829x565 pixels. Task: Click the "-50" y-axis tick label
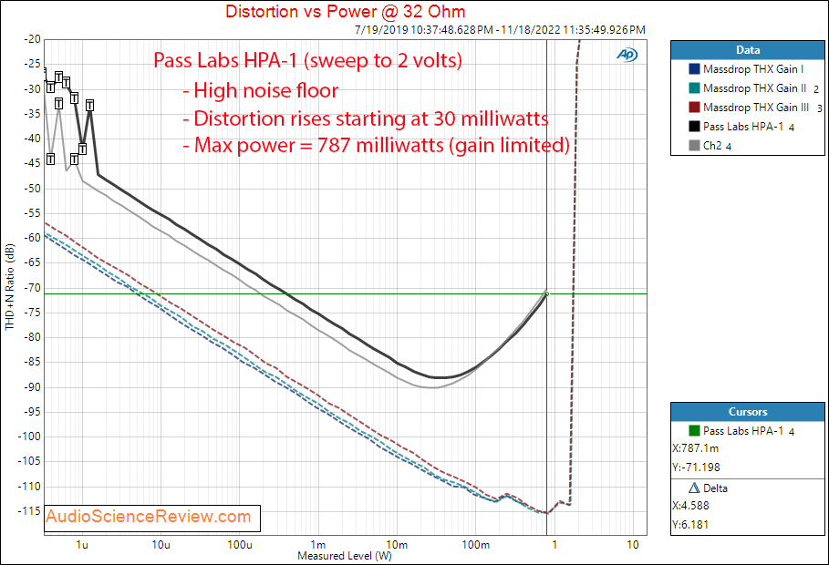click(x=32, y=188)
